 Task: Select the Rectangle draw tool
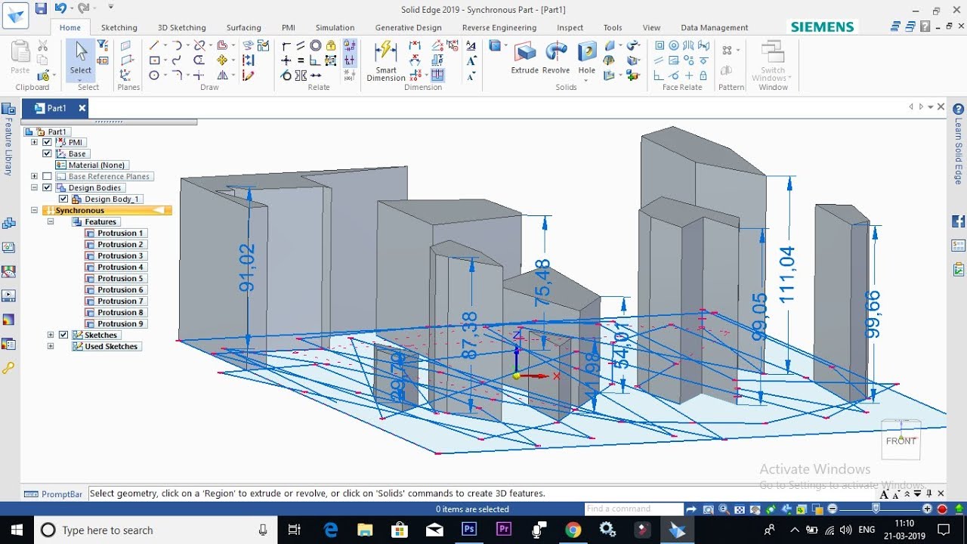click(154, 60)
